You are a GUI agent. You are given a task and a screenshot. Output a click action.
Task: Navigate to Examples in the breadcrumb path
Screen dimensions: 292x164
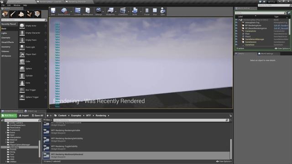(76, 115)
